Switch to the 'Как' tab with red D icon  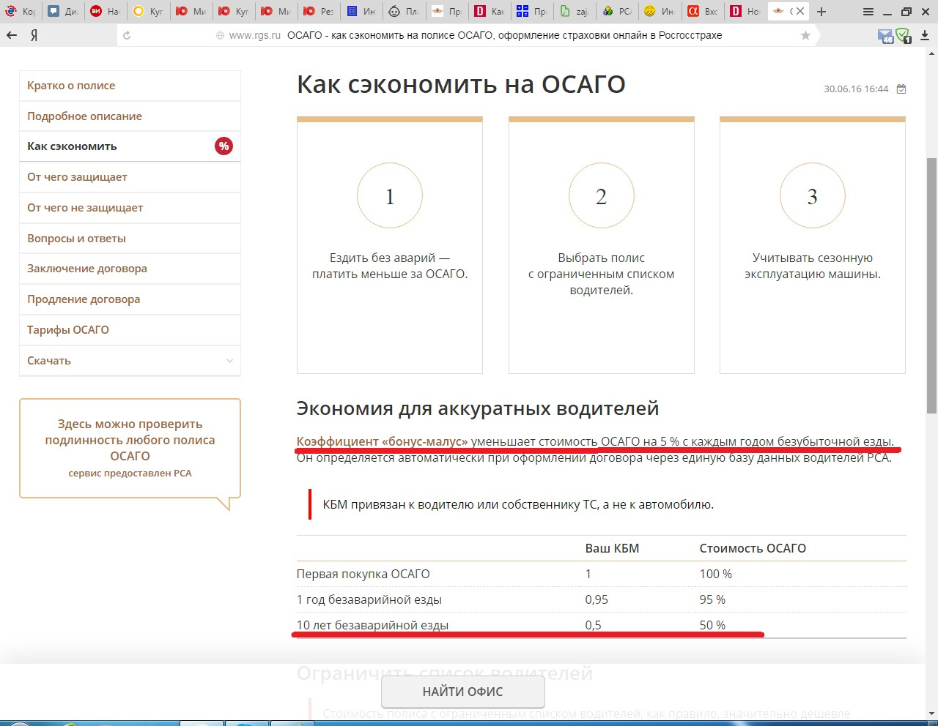pyautogui.click(x=490, y=11)
